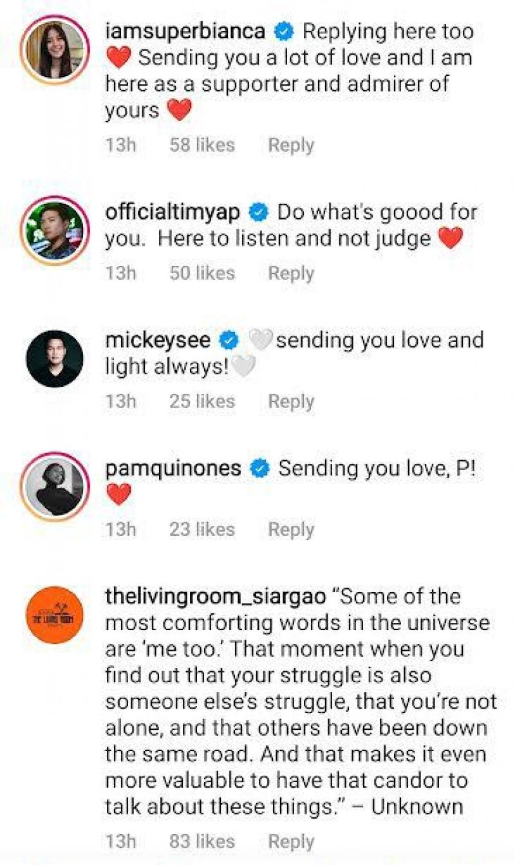
Task: Reply to thelivingroom_siargao's quote comment
Action: click(291, 841)
